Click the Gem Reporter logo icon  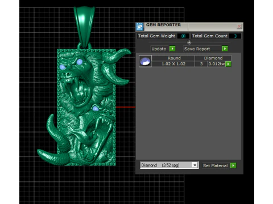pyautogui.click(x=140, y=27)
